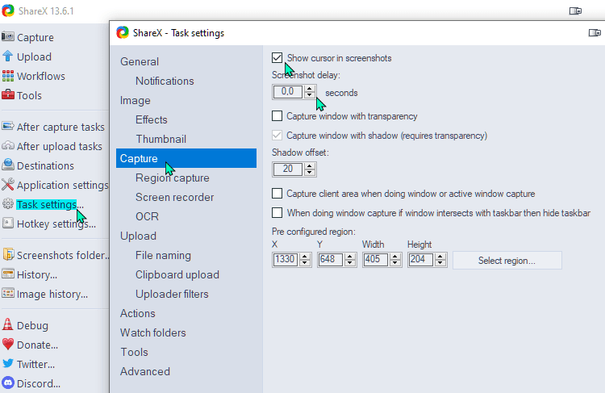The width and height of the screenshot is (605, 393).
Task: Click the Donate heart icon
Action: point(8,344)
